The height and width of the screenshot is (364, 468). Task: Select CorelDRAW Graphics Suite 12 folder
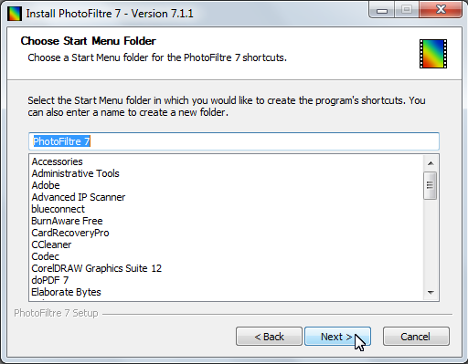96,268
